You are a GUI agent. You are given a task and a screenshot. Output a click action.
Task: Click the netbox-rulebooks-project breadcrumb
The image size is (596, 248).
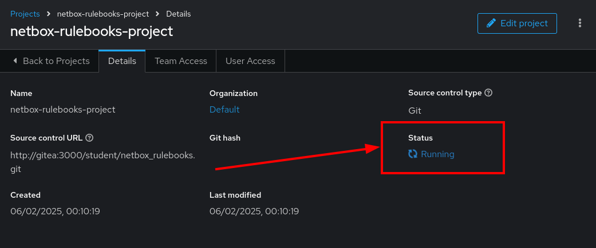pos(103,14)
